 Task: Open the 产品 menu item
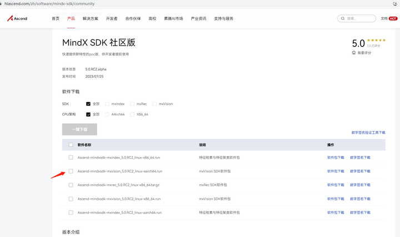tap(71, 18)
